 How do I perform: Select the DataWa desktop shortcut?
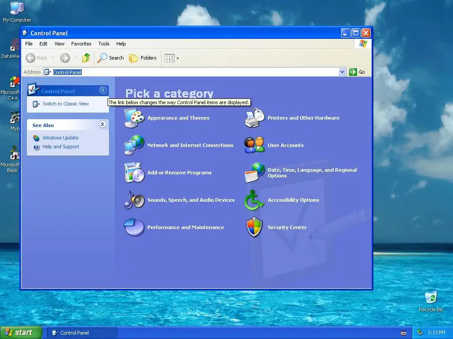click(11, 49)
